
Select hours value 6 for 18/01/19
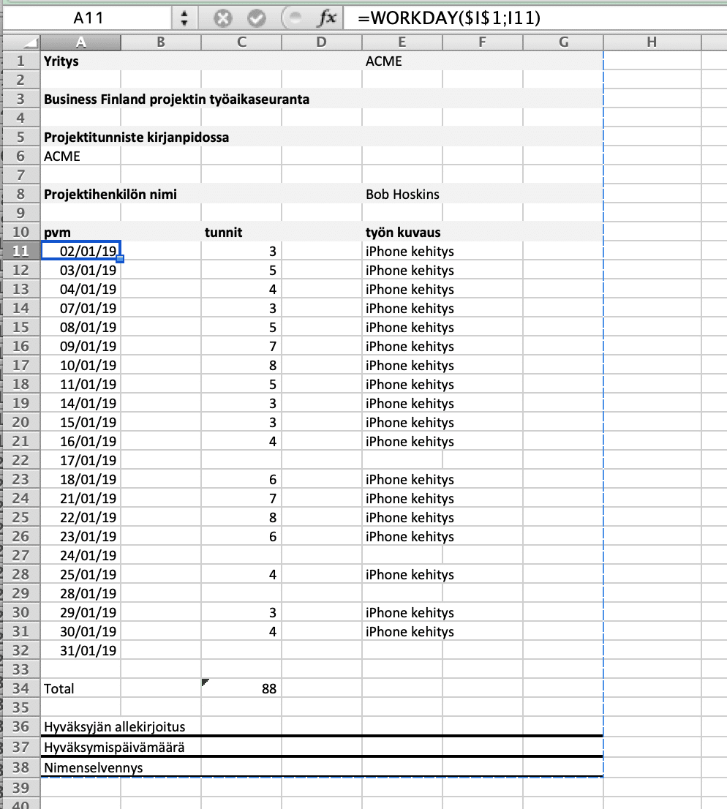coord(241,479)
